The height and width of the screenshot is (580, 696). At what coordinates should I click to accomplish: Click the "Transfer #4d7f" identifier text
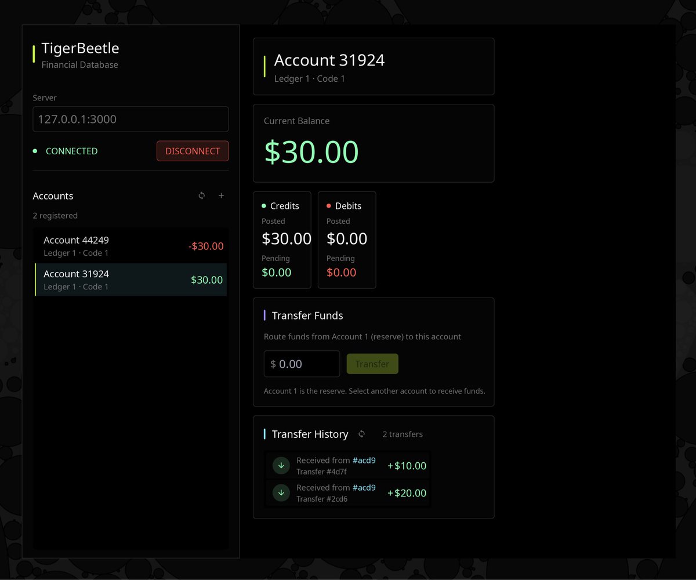pyautogui.click(x=322, y=472)
